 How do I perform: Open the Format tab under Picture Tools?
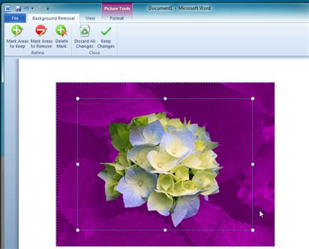(x=117, y=18)
